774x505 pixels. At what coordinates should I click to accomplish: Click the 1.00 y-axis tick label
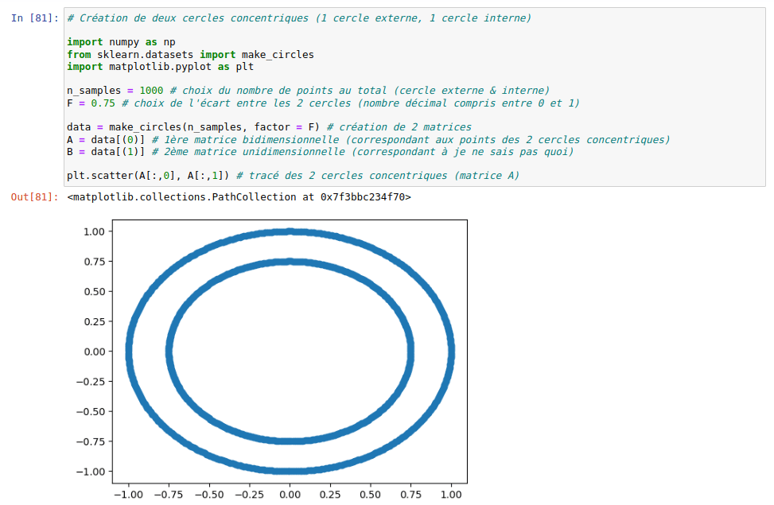(x=95, y=231)
